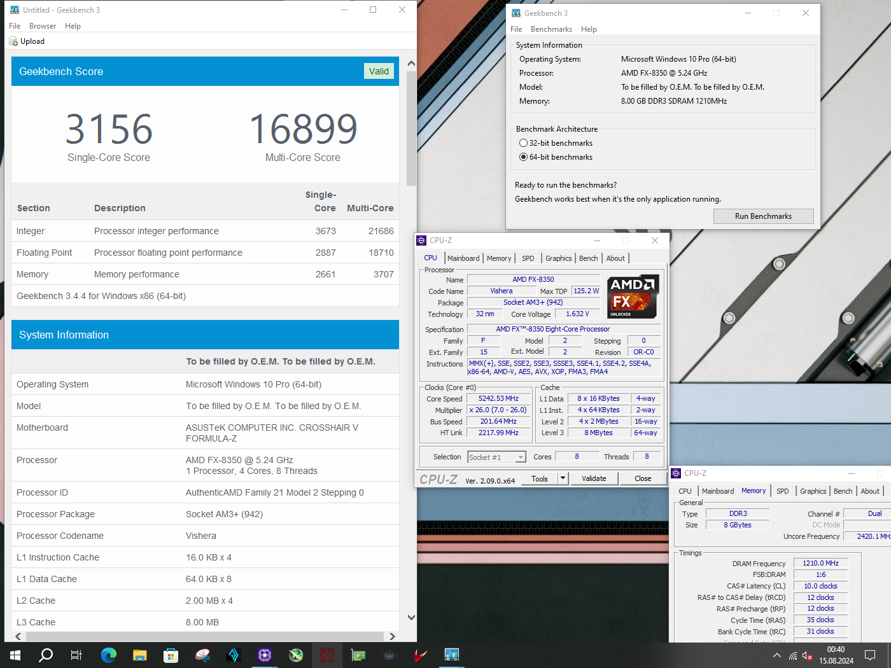This screenshot has width=891, height=668.
Task: Click the red checkmark taskbar icon
Action: pyautogui.click(x=420, y=655)
